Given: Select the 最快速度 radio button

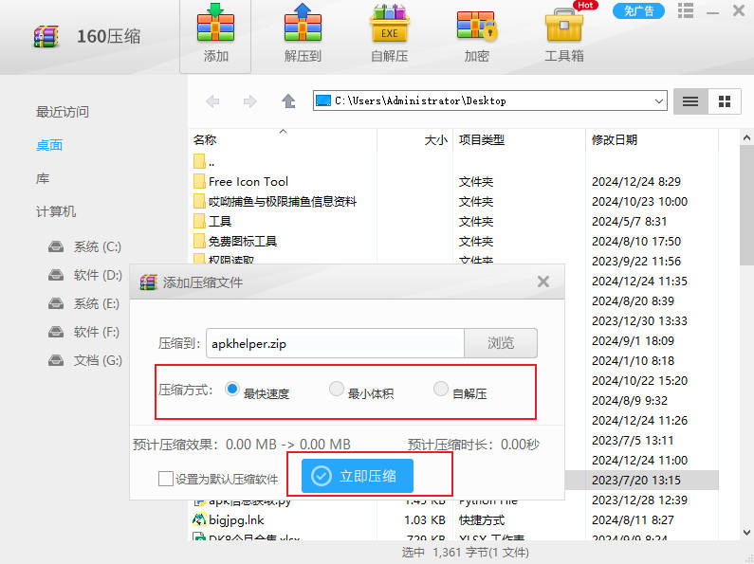Looking at the screenshot, I should (232, 389).
